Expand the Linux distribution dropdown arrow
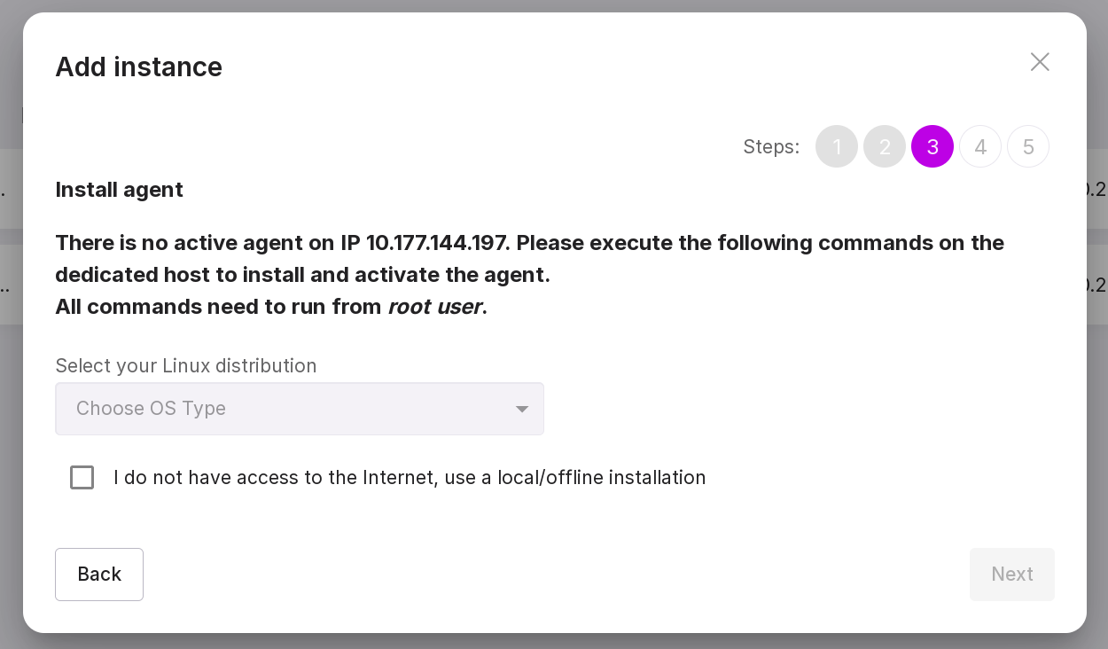This screenshot has height=649, width=1108. [522, 409]
